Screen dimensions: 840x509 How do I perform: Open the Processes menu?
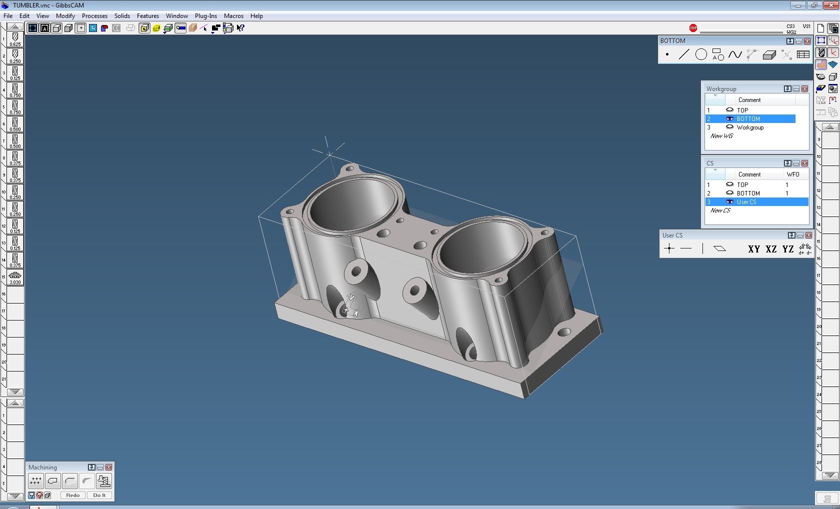[94, 16]
